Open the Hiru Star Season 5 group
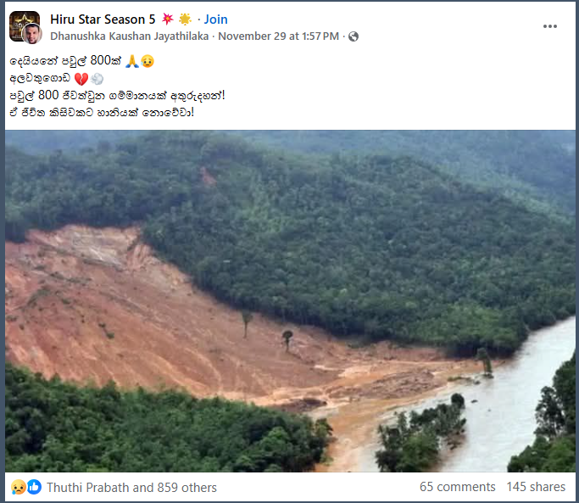Screen dimensions: 579x503 coord(103,19)
